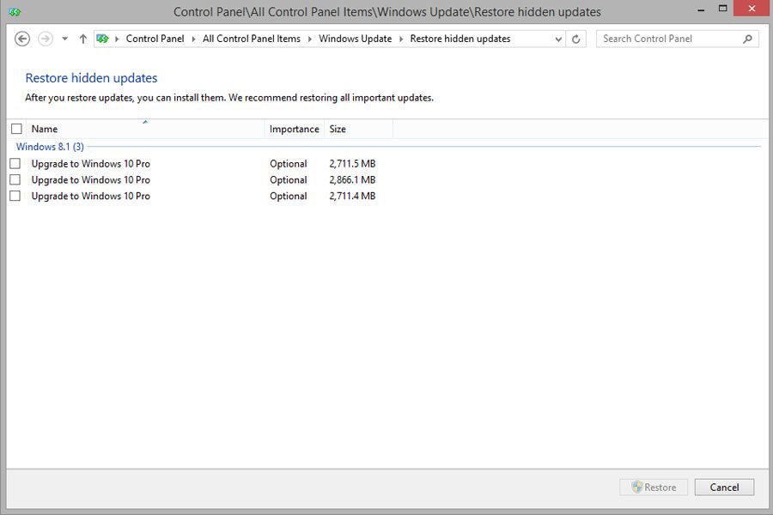Screen dimensions: 773x515
Task: Maximize the Restore hidden updates window
Action: 722,9
